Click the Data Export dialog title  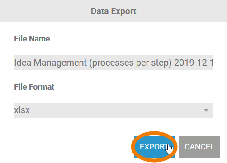113,11
